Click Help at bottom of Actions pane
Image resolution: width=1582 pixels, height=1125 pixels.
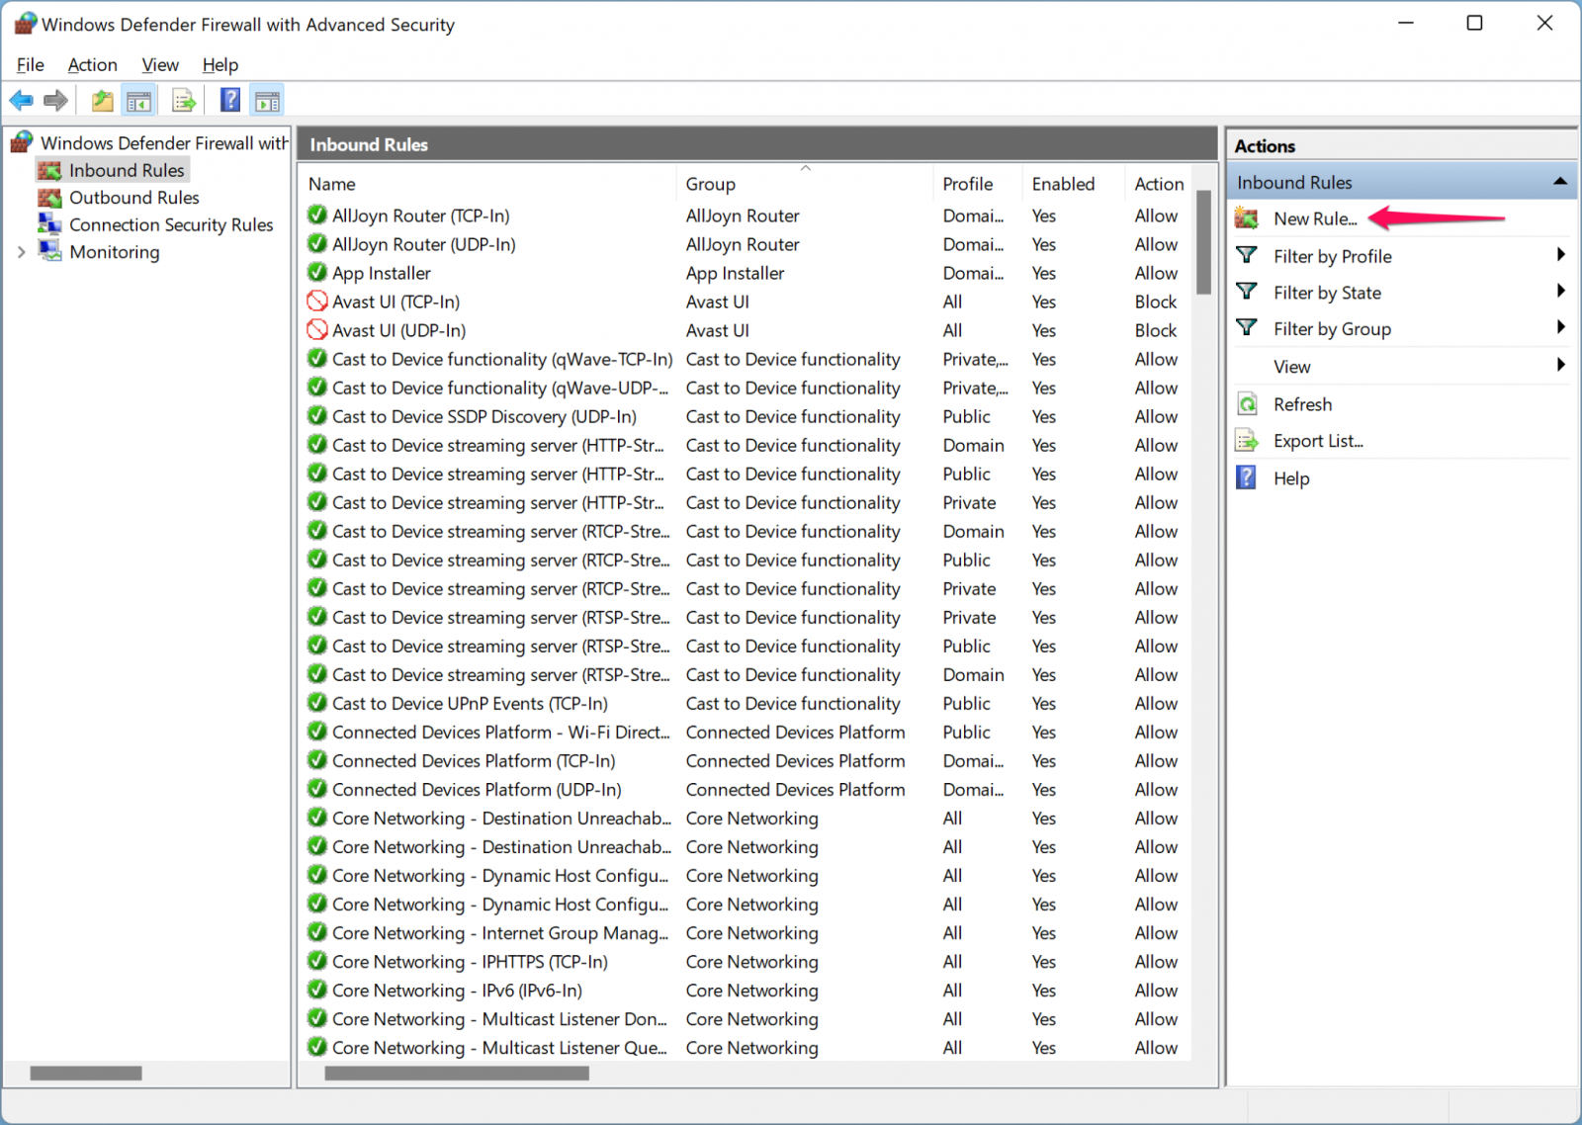point(1290,477)
